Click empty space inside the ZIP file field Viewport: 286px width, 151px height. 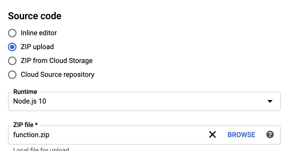pyautogui.click(x=128, y=135)
